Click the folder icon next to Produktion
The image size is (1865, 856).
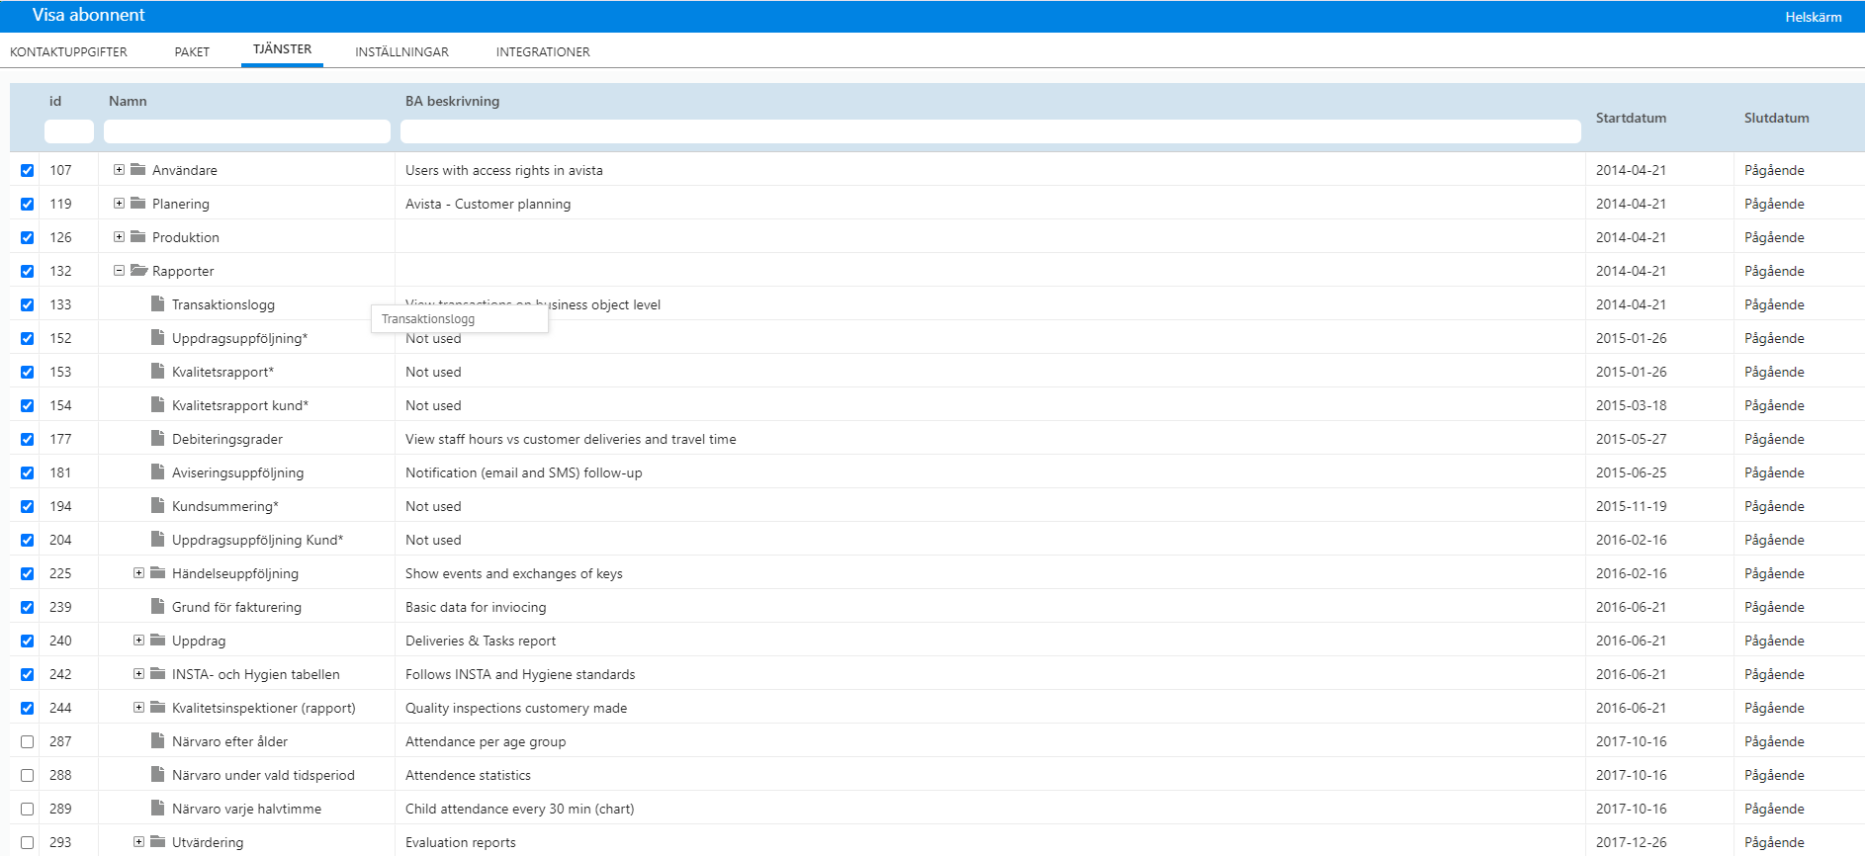pyautogui.click(x=138, y=237)
